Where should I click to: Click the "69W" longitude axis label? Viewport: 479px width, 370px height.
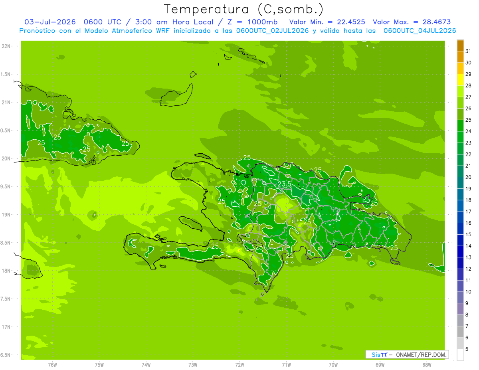point(380,364)
